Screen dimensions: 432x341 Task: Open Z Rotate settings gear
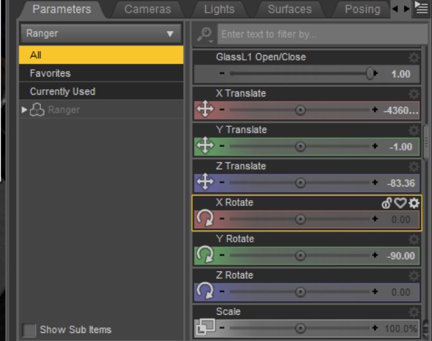[x=413, y=276]
